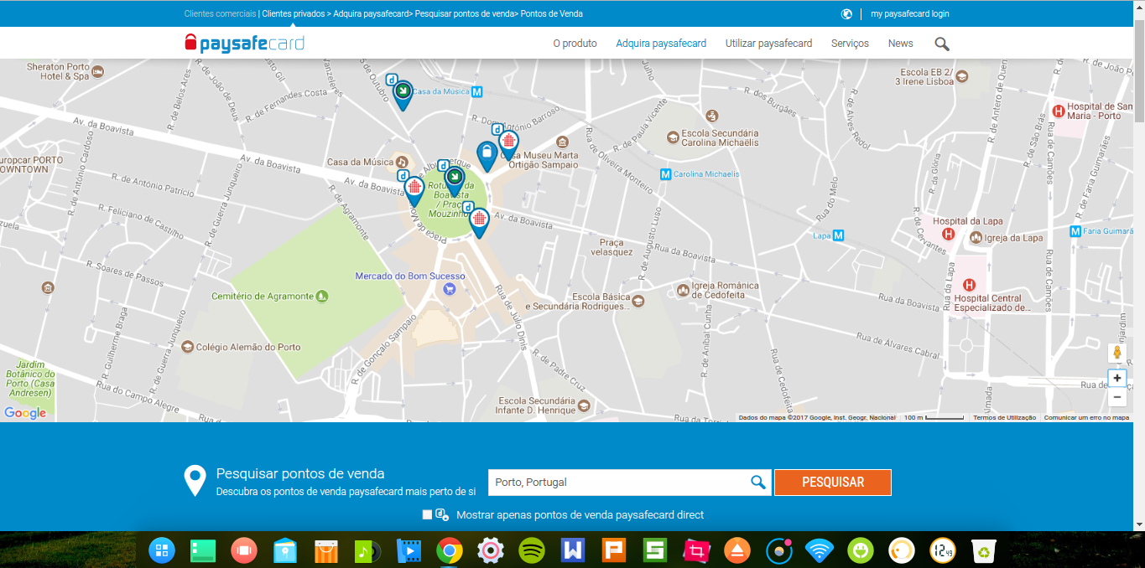Click the Adquira paysafecard breadcrumb link
This screenshot has height=568, width=1145.
[x=370, y=13]
